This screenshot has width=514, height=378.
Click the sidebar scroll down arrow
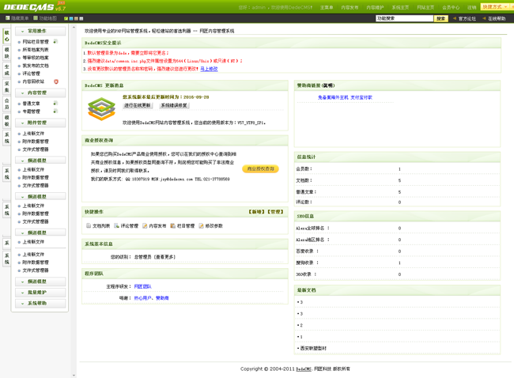[x=74, y=376]
